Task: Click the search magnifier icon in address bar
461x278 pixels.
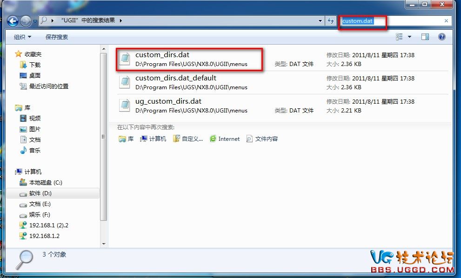Action: (x=44, y=20)
